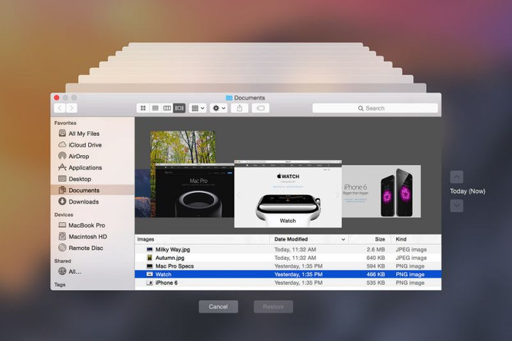Switch to list view in the toolbar
Screen dimensions: 512x341
pyautogui.click(x=155, y=108)
